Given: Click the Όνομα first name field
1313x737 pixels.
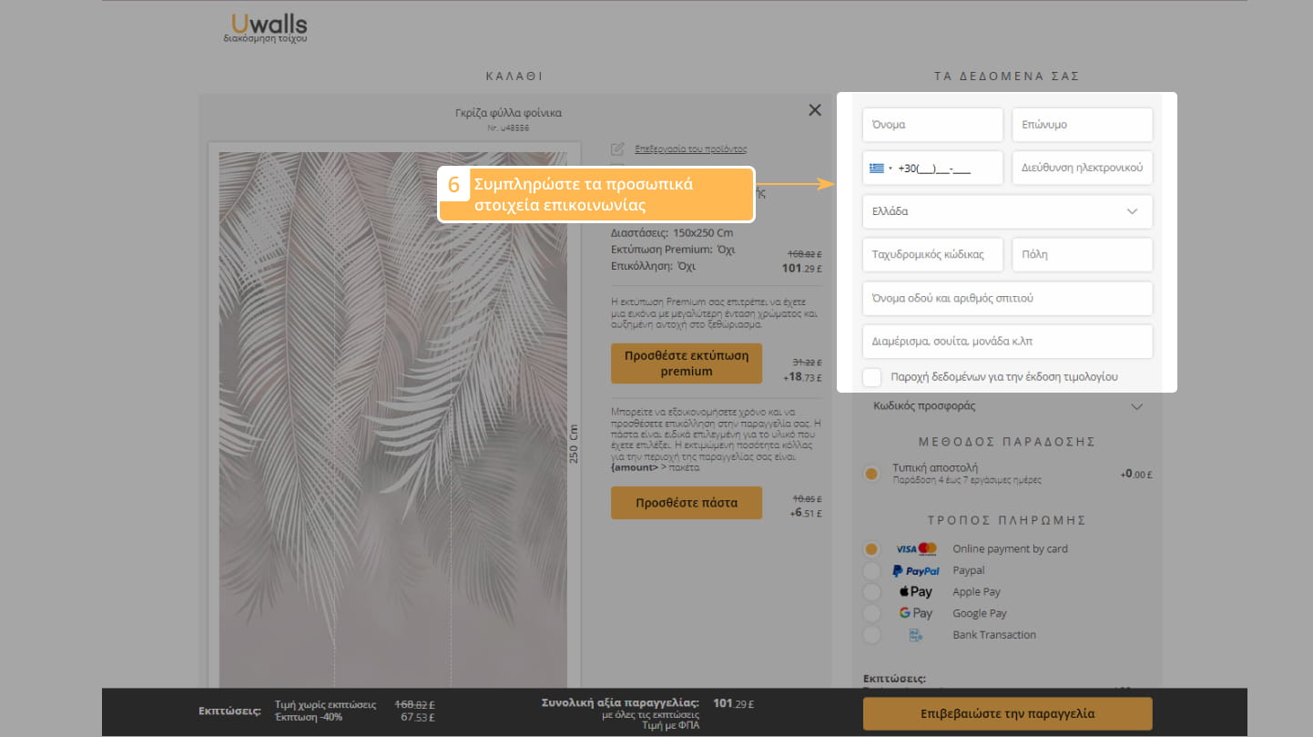Looking at the screenshot, I should 932,125.
